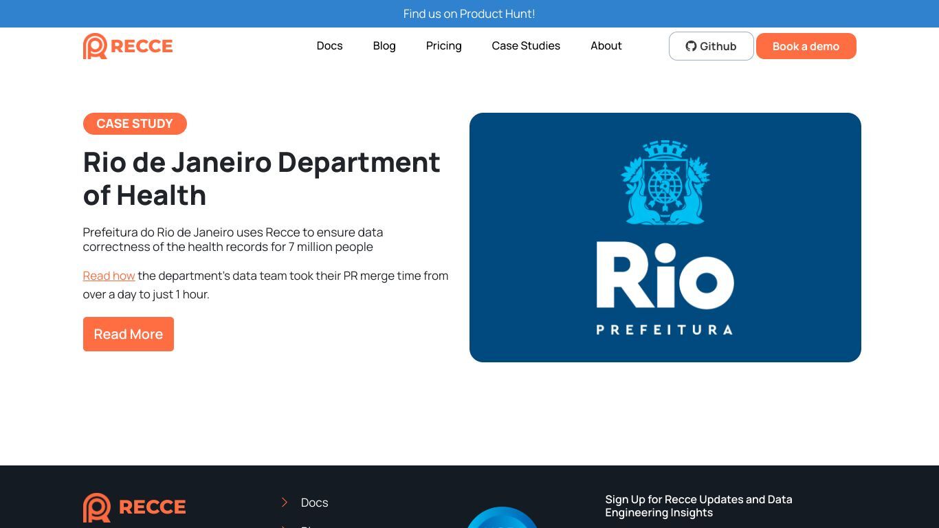Viewport: 939px width, 528px height.
Task: Click the Rio Prefeitura image
Action: coord(665,237)
